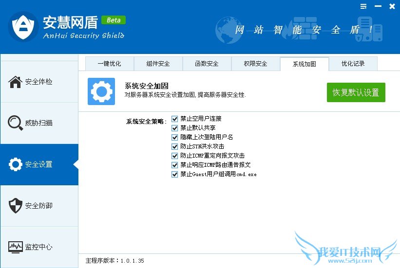400x268 pixels.
Task: Click the 系统安全加固 heading
Action: click(147, 86)
